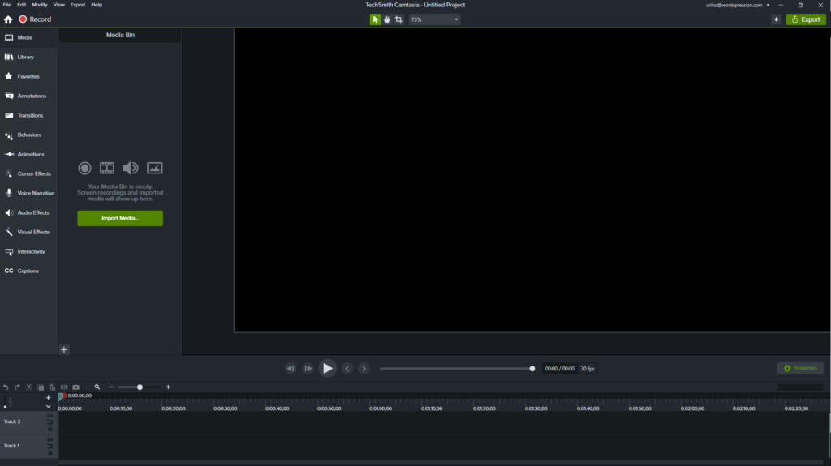Viewport: 831px width, 466px height.
Task: Open the Help menu
Action: point(97,5)
